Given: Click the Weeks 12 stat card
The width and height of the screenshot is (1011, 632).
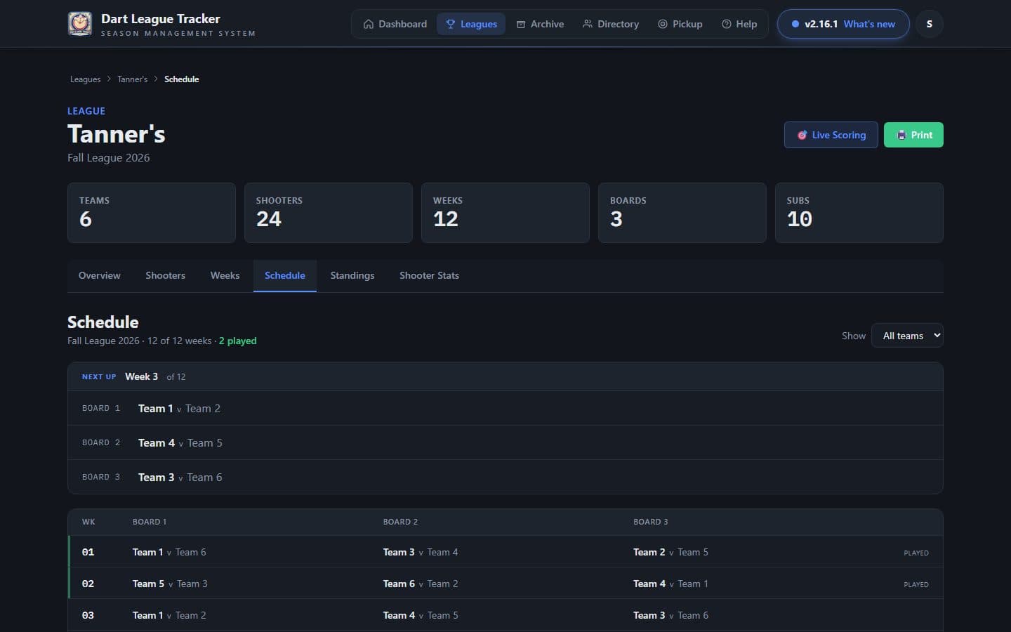Looking at the screenshot, I should tap(505, 213).
